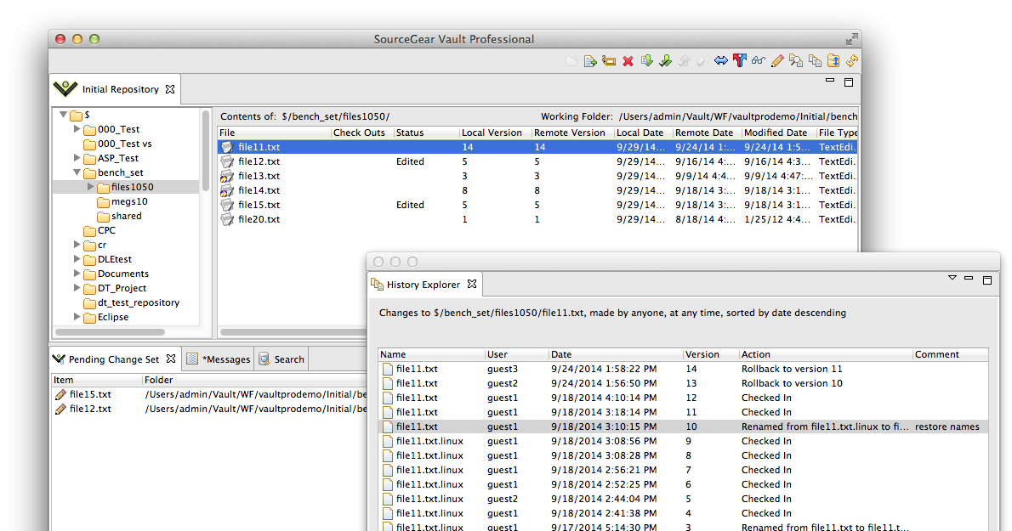Screen dimensions: 1012x531
Task: Click the folder tree vertical scrollbar
Action: click(206, 151)
